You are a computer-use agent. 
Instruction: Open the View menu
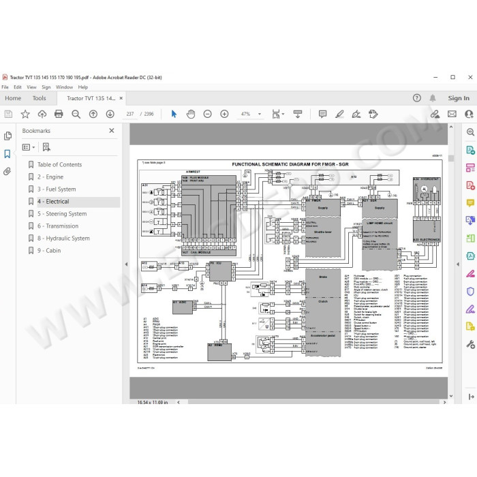click(x=31, y=87)
